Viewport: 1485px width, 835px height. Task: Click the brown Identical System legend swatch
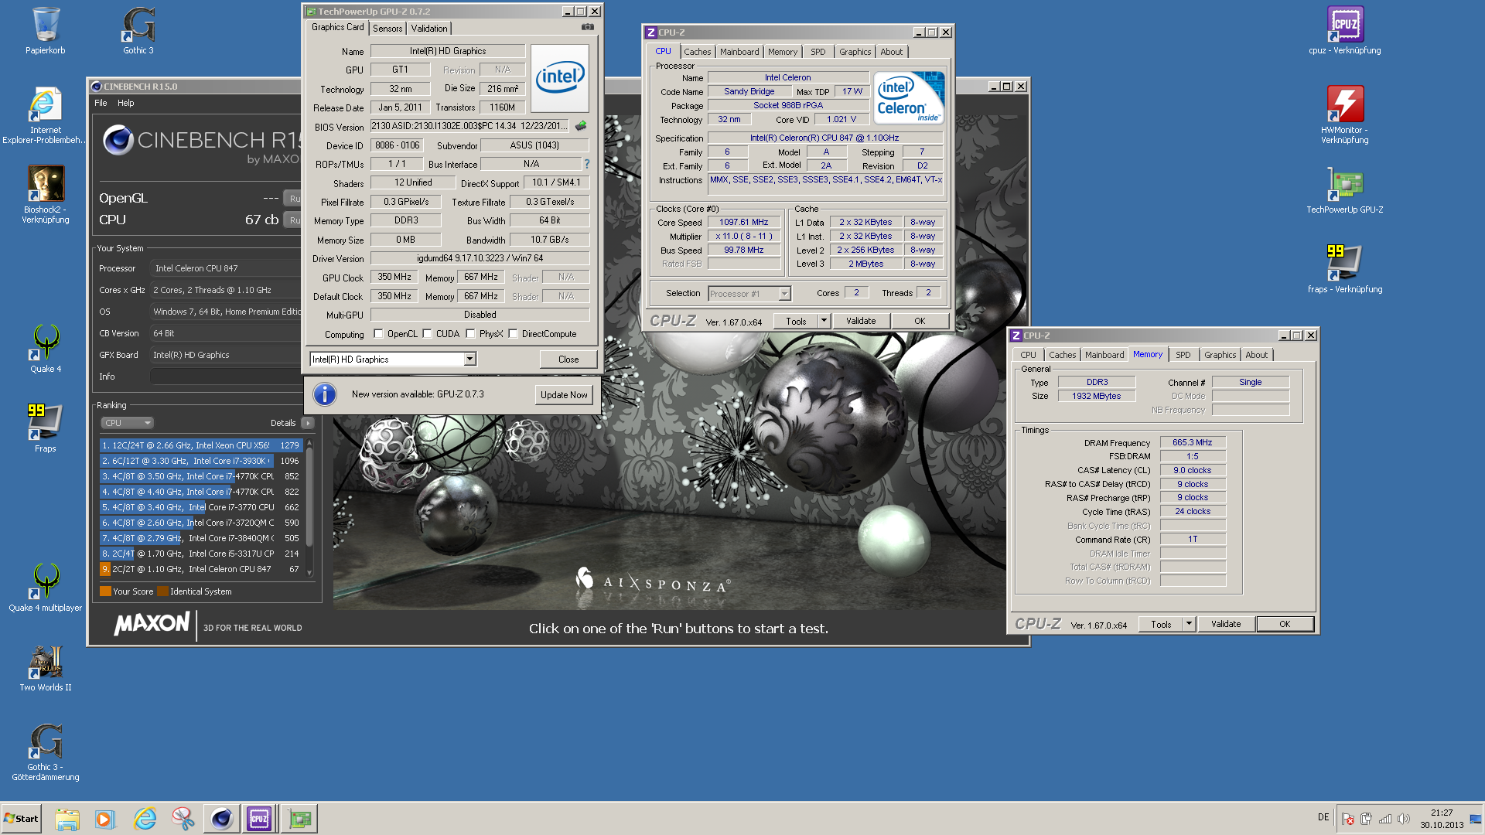162,591
